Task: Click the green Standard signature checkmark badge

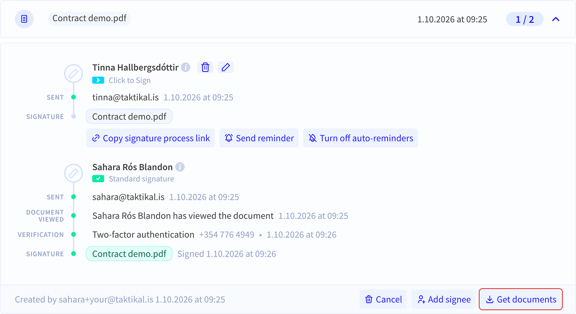Action: [98, 179]
